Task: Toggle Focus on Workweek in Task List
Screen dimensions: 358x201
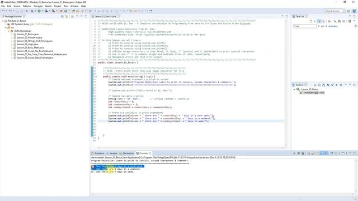Action: [329, 21]
